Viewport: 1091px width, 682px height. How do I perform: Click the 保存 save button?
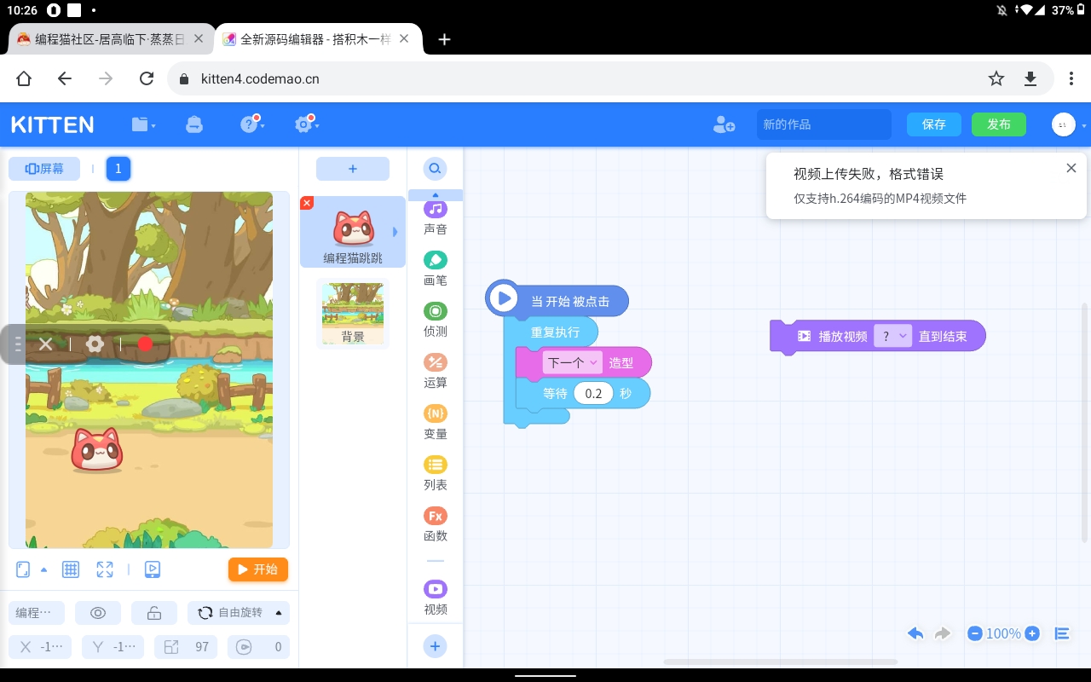934,124
